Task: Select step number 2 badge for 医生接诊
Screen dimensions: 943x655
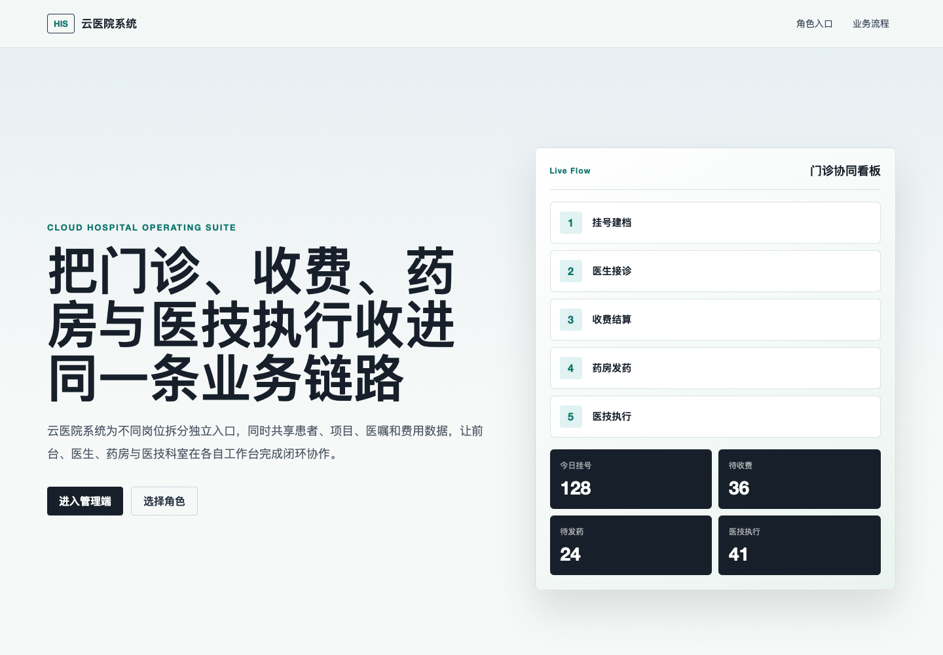Action: click(571, 271)
